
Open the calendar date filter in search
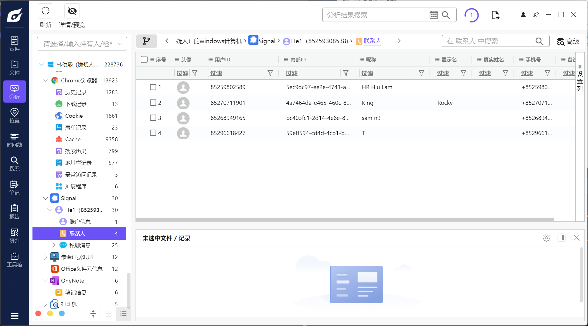coord(433,15)
